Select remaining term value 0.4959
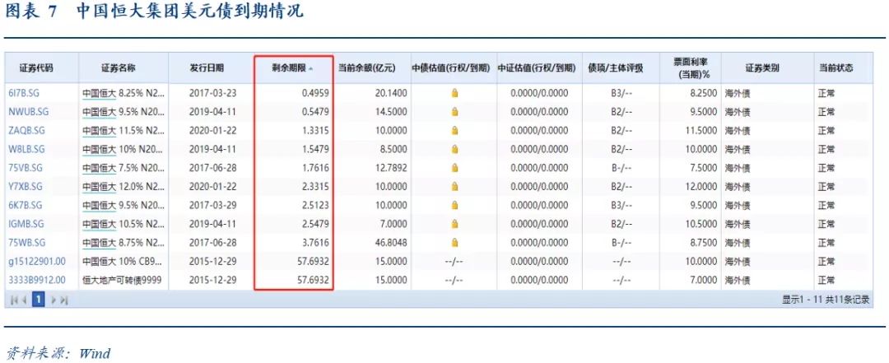This screenshot has width=889, height=363. [314, 93]
